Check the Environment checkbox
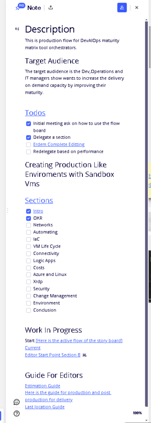151x423 pixels. click(x=28, y=303)
